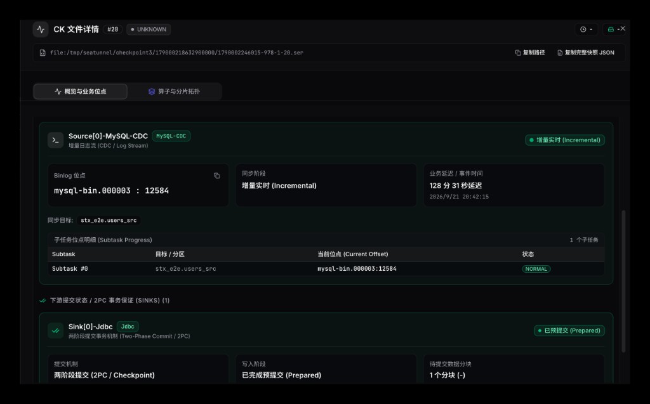Click the activity pulse icon beside CK 文件详情
Screen dimensions: 650x404
(41, 29)
